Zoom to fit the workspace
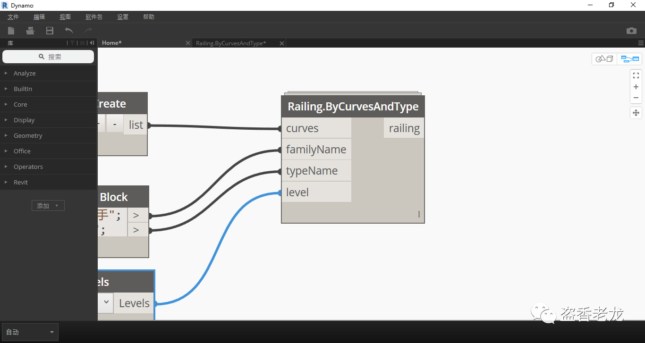The image size is (645, 343). pyautogui.click(x=636, y=75)
